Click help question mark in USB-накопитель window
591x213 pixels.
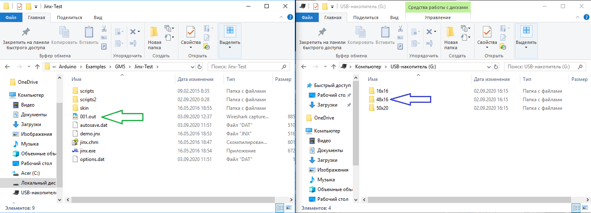(586, 17)
